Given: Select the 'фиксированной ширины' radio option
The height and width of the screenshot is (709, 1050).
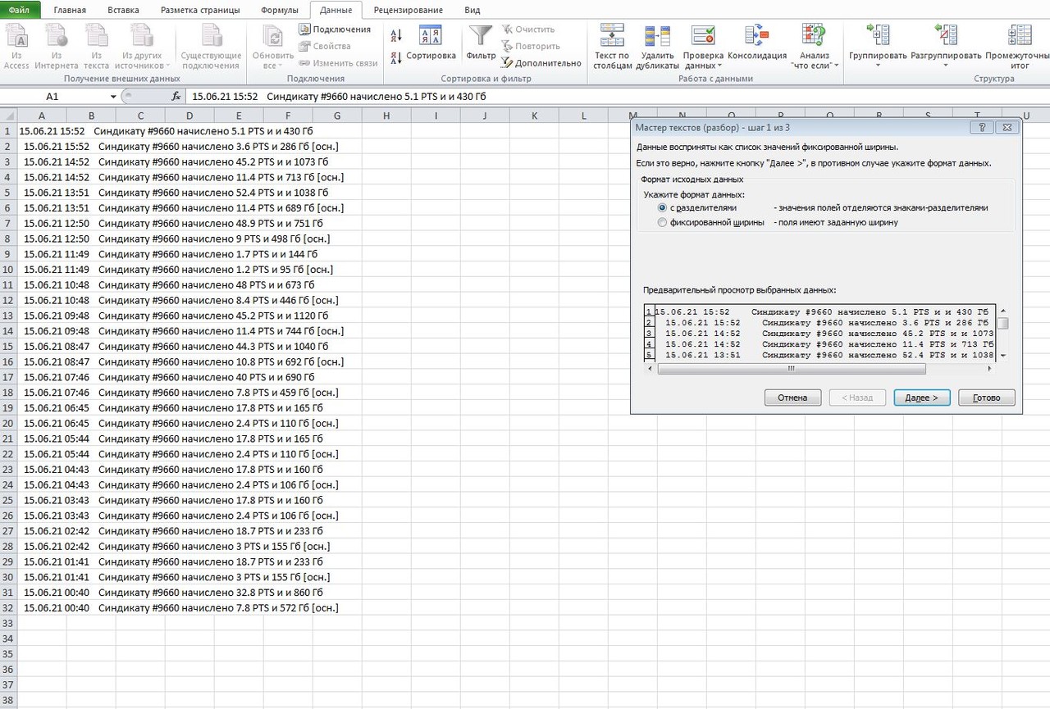Looking at the screenshot, I should point(663,222).
